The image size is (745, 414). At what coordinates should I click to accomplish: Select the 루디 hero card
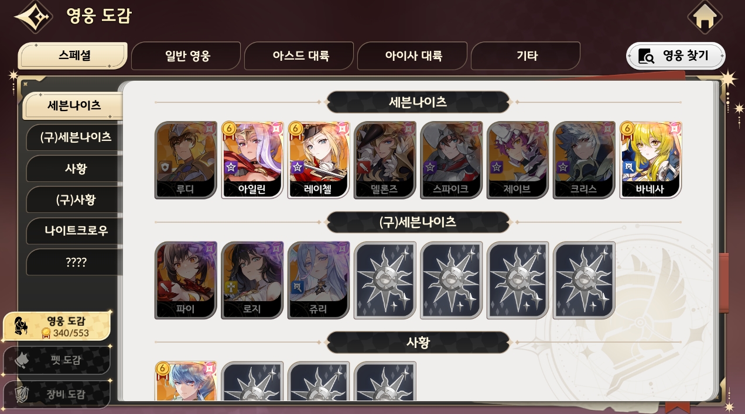pyautogui.click(x=186, y=160)
